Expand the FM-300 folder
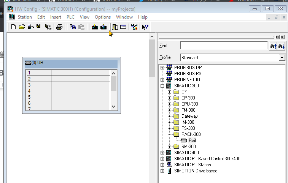The height and width of the screenshot is (183, 288). (x=170, y=110)
